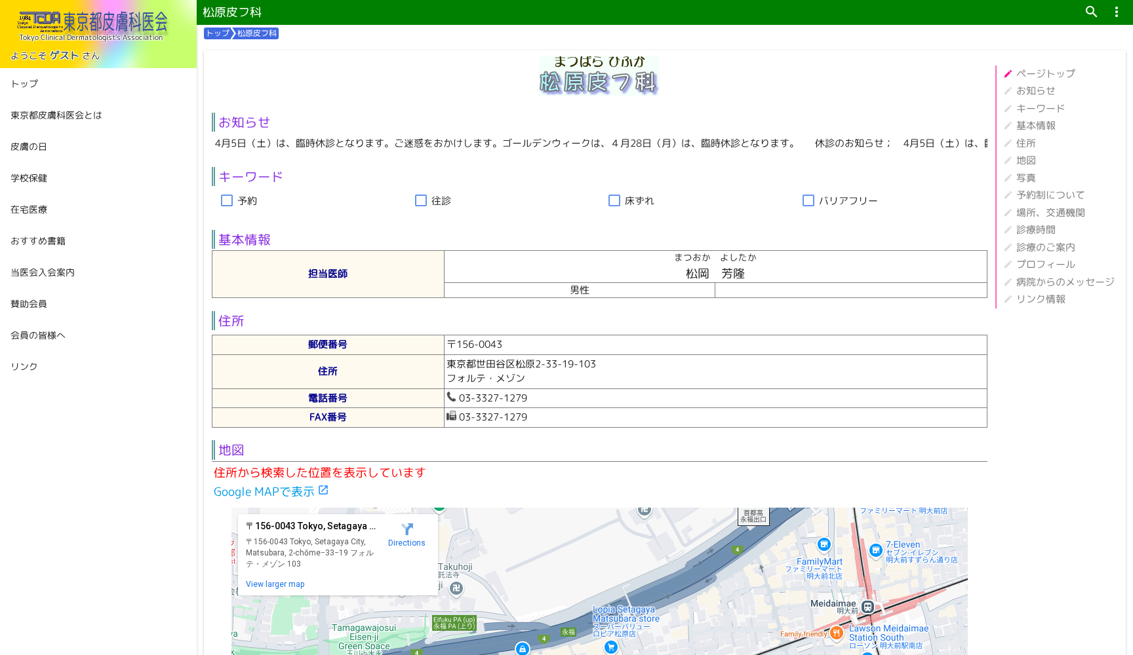Image resolution: width=1133 pixels, height=655 pixels.
Task: Open 会員の皆様へ in sidebar
Action: point(98,335)
